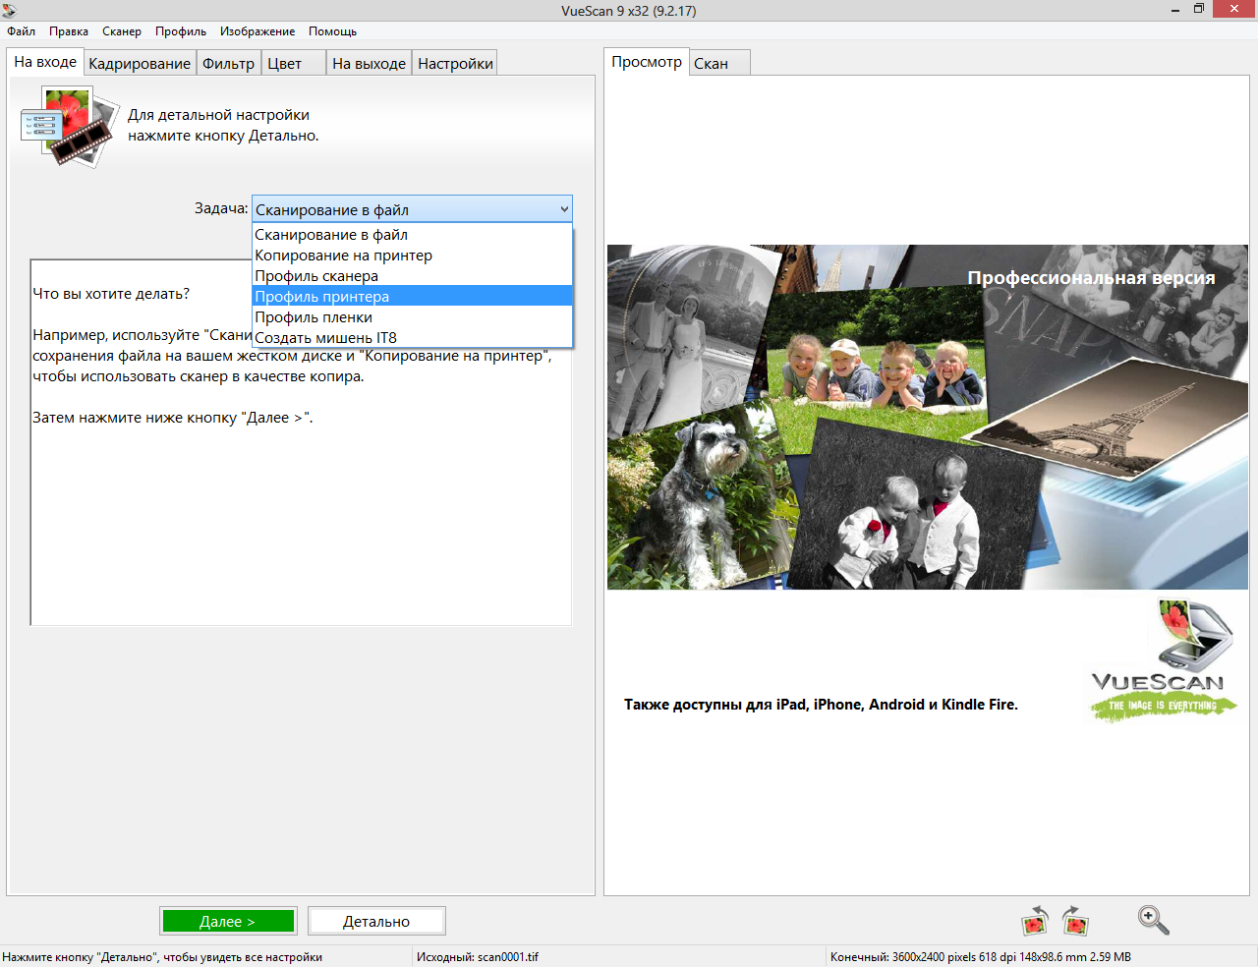
Task: Click the VueScan app icon in title bar
Action: [x=10, y=10]
